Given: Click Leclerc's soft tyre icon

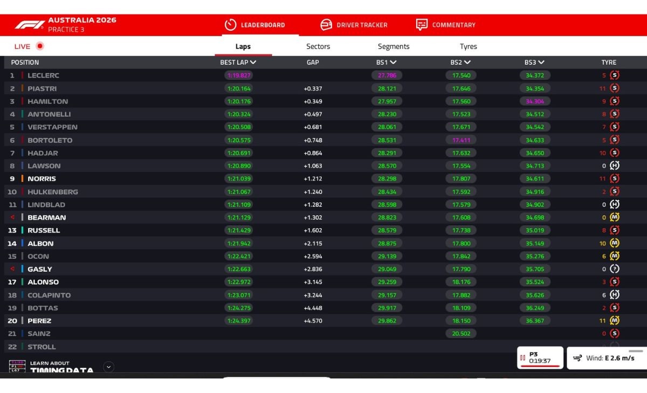Looking at the screenshot, I should tap(614, 75).
